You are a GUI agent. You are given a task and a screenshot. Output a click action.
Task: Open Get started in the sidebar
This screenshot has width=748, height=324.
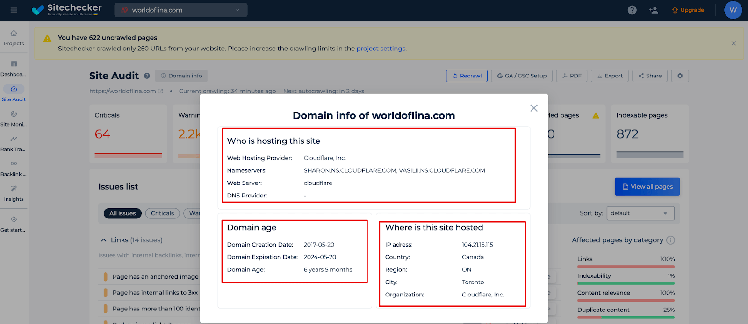pyautogui.click(x=14, y=224)
